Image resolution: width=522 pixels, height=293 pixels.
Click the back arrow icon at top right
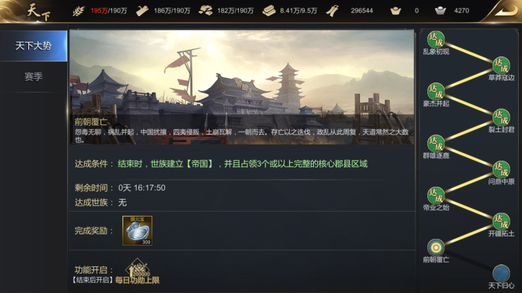tap(505, 10)
